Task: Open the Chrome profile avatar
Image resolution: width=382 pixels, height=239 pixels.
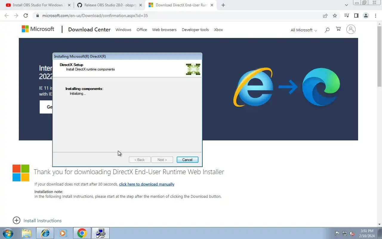Action: (366, 16)
